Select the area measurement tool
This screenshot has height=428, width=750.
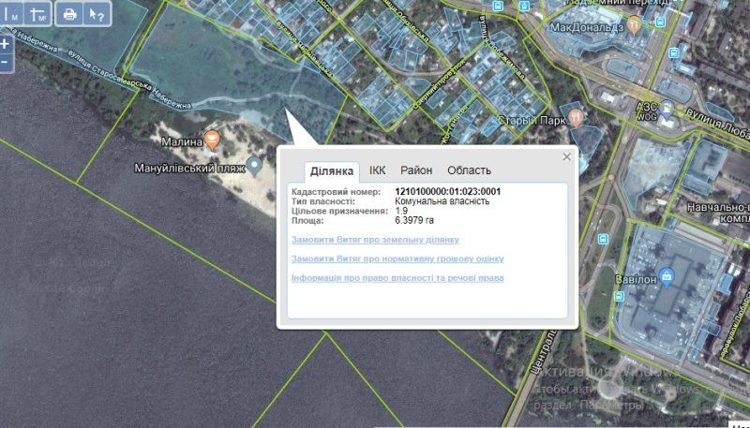click(37, 14)
